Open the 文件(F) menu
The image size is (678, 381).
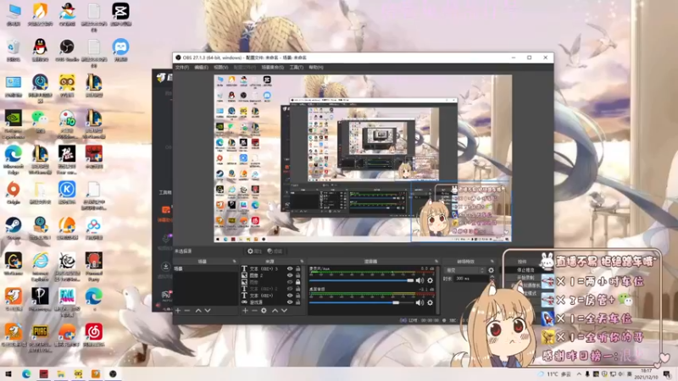181,68
